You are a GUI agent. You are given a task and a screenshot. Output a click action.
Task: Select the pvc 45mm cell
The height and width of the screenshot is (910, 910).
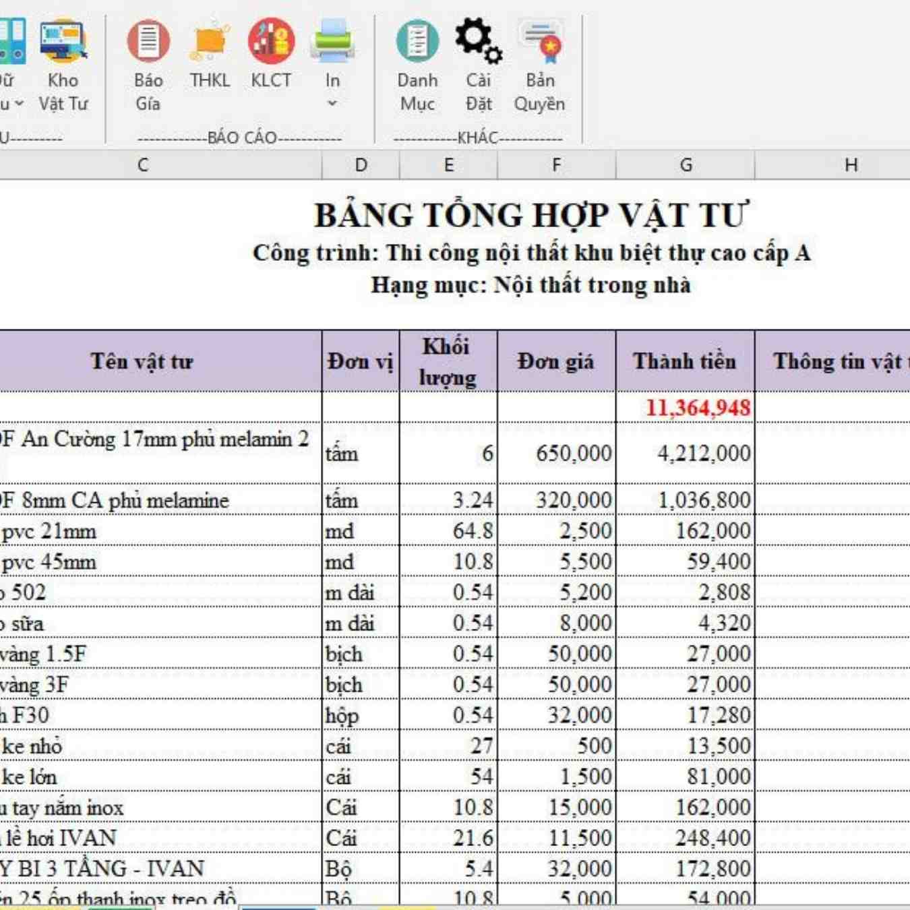(x=160, y=562)
